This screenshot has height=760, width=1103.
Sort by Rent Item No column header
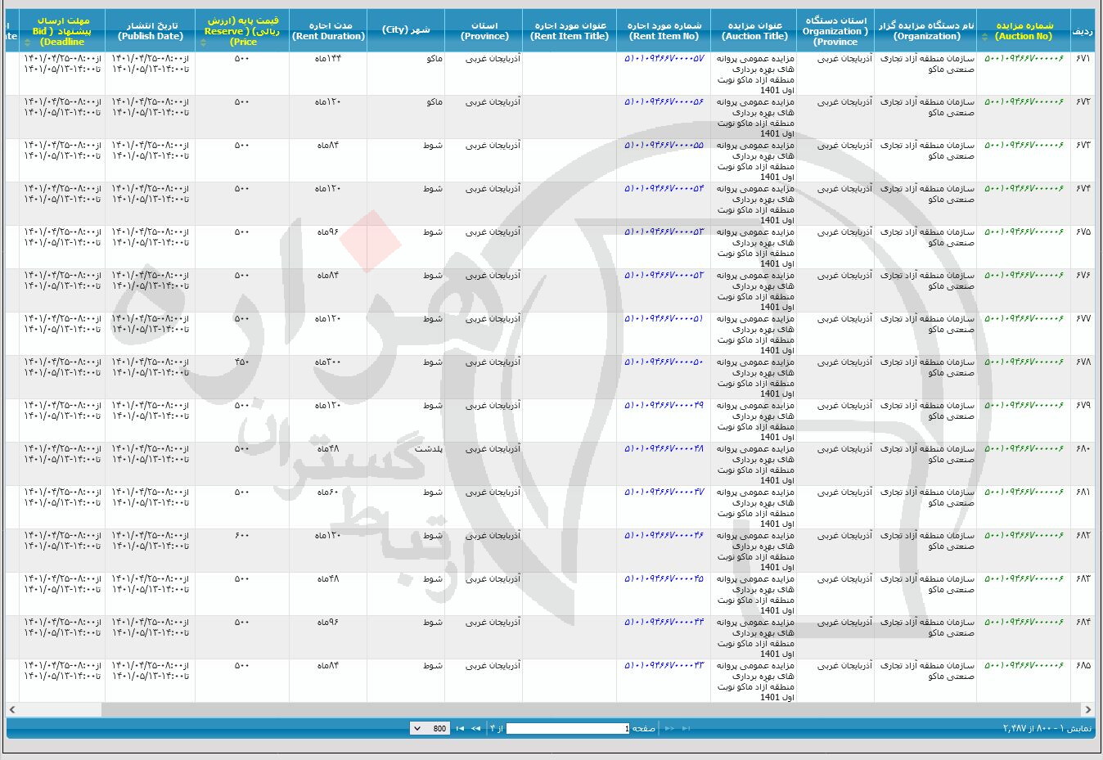coord(664,31)
